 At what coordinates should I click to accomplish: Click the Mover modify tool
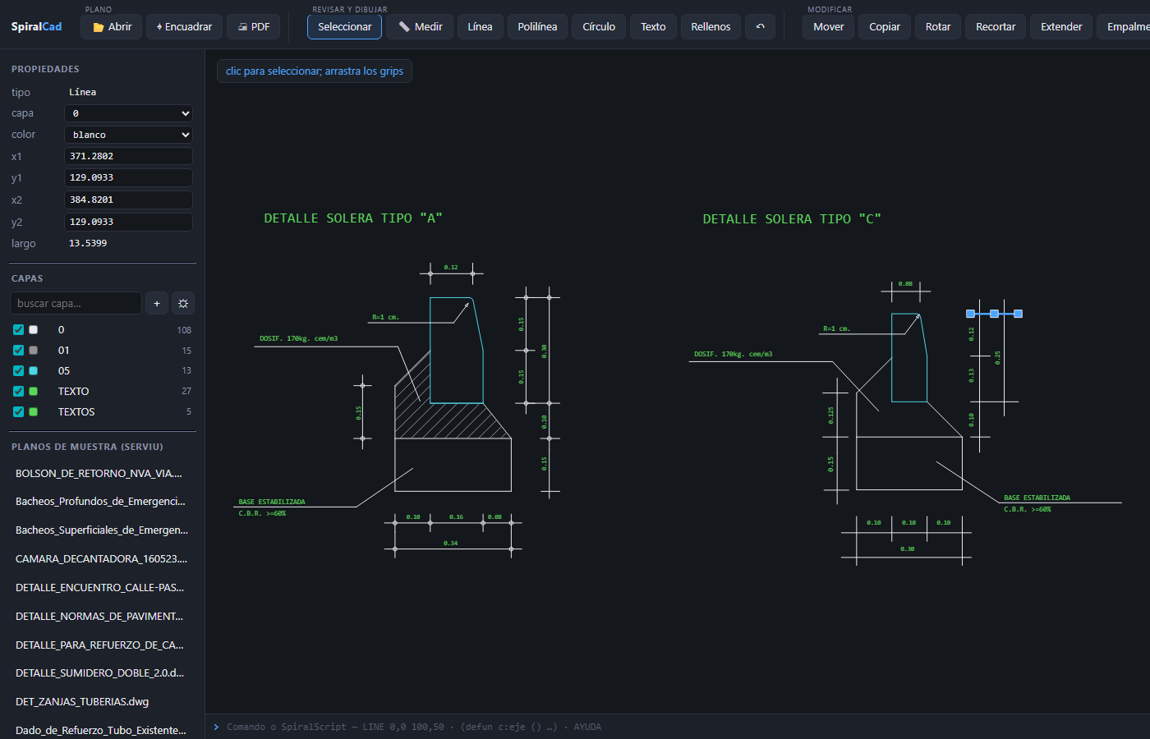[x=828, y=26]
